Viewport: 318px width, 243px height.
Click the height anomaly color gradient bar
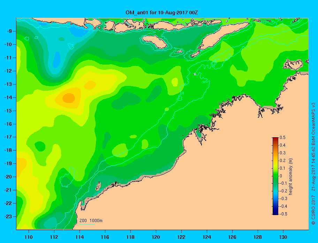coord(275,176)
